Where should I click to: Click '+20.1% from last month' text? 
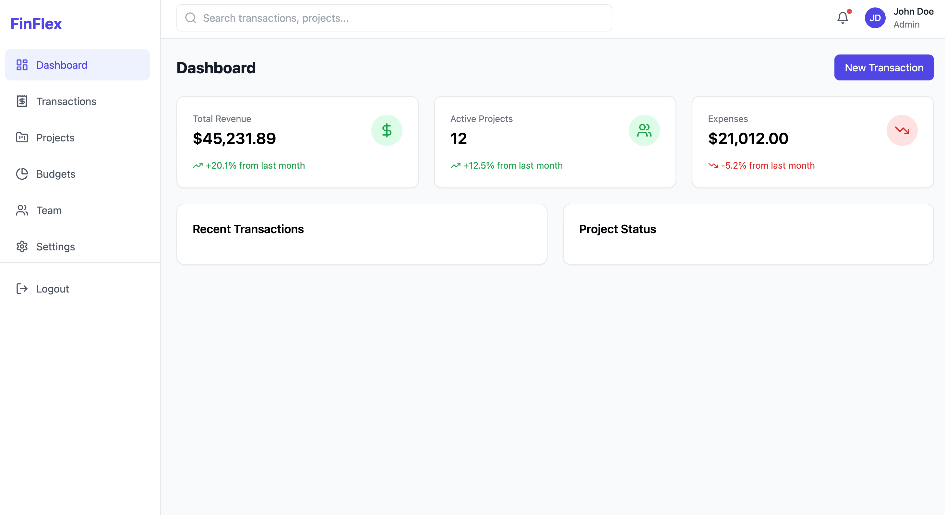tap(255, 165)
